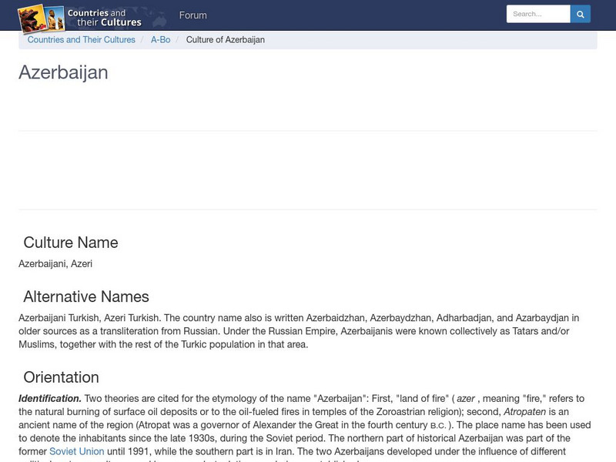Click the Culture Name heading
The height and width of the screenshot is (462, 616).
click(x=71, y=243)
